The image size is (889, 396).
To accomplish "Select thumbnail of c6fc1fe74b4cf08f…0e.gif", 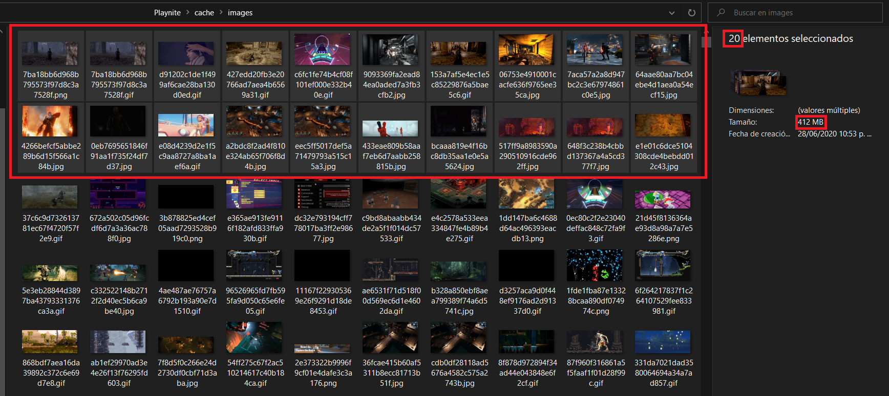I will [x=323, y=50].
